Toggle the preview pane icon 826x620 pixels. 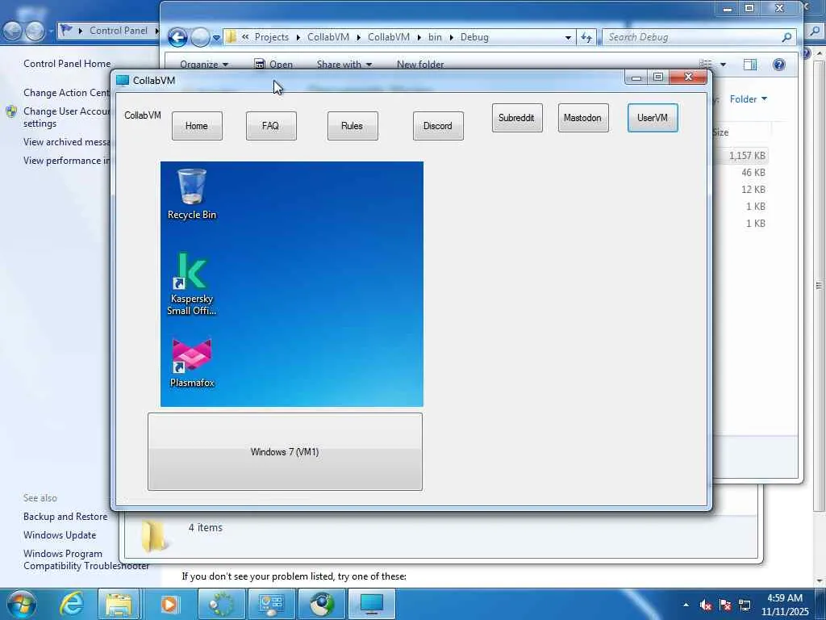coord(749,65)
